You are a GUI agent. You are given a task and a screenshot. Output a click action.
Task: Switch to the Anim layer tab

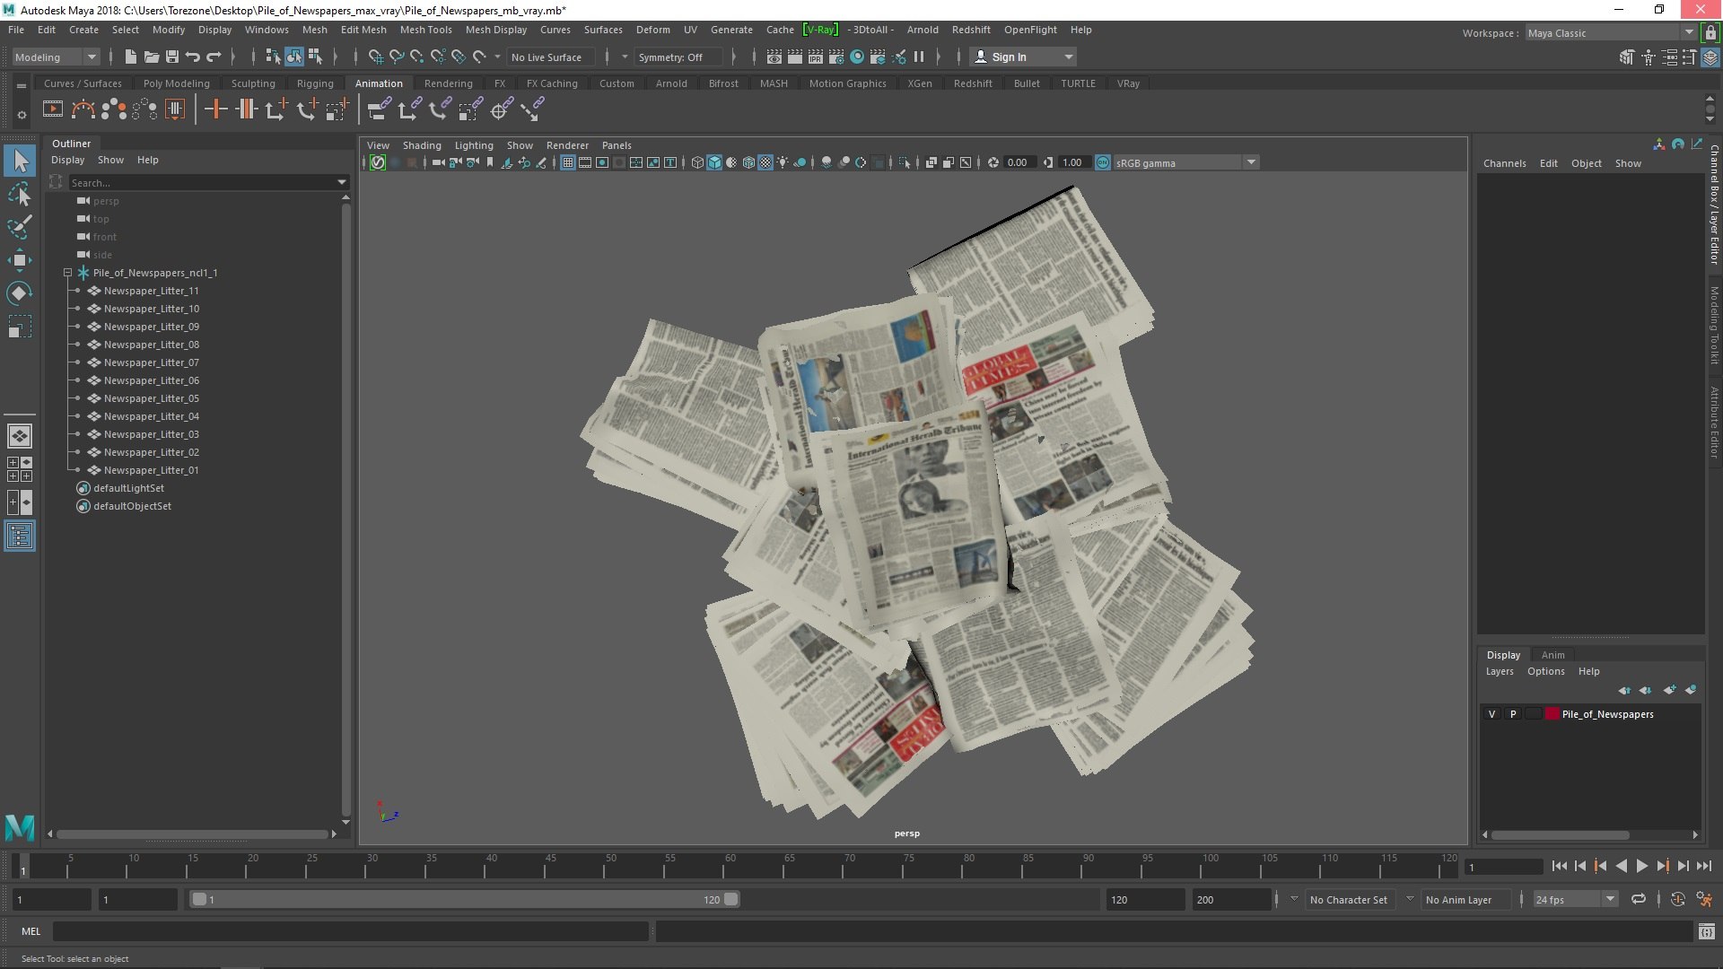(x=1552, y=655)
